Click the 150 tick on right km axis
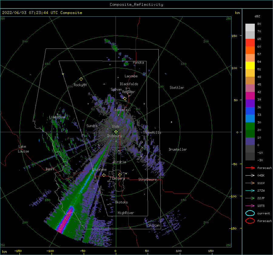The width and height of the screenshot is (273, 255). tap(234, 36)
